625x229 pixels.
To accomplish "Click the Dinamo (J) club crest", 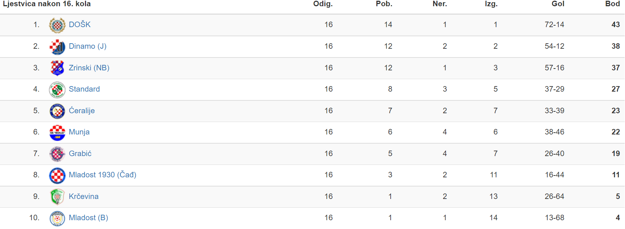I will click(x=57, y=47).
